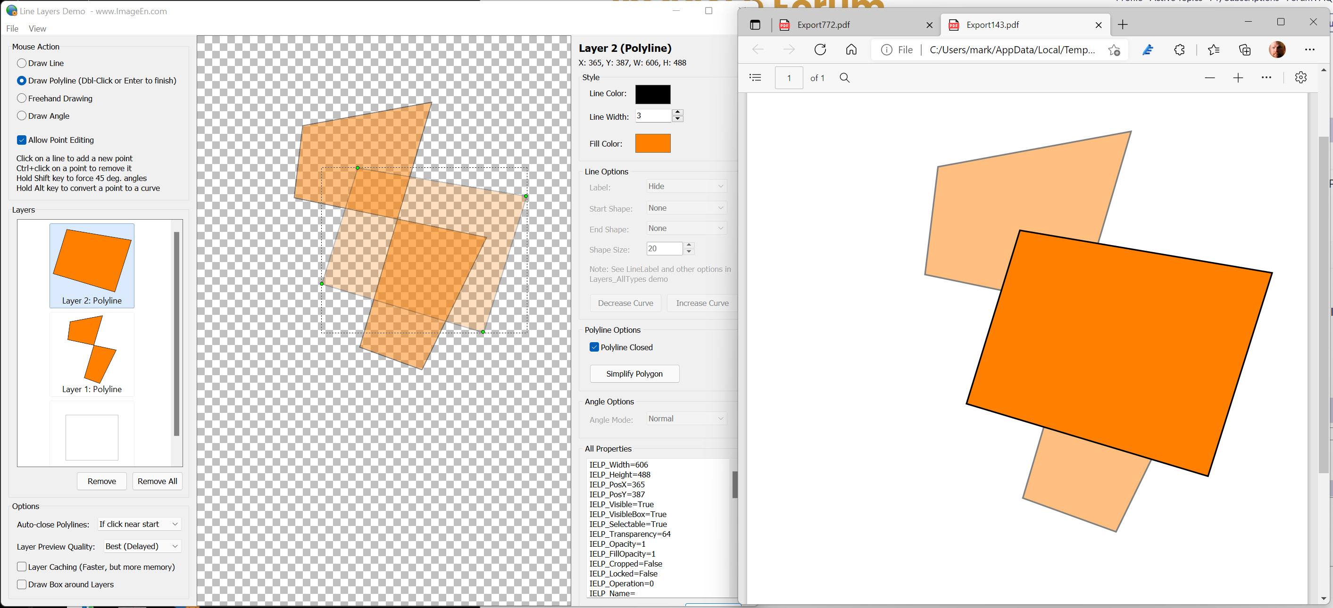Screen dimensions: 1333x608
Task: Decrease Line Width with down arrow
Action: tap(677, 119)
